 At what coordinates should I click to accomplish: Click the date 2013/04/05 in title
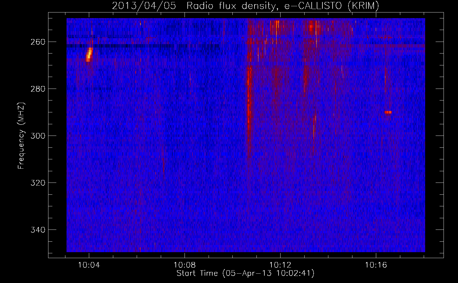pyautogui.click(x=144, y=6)
